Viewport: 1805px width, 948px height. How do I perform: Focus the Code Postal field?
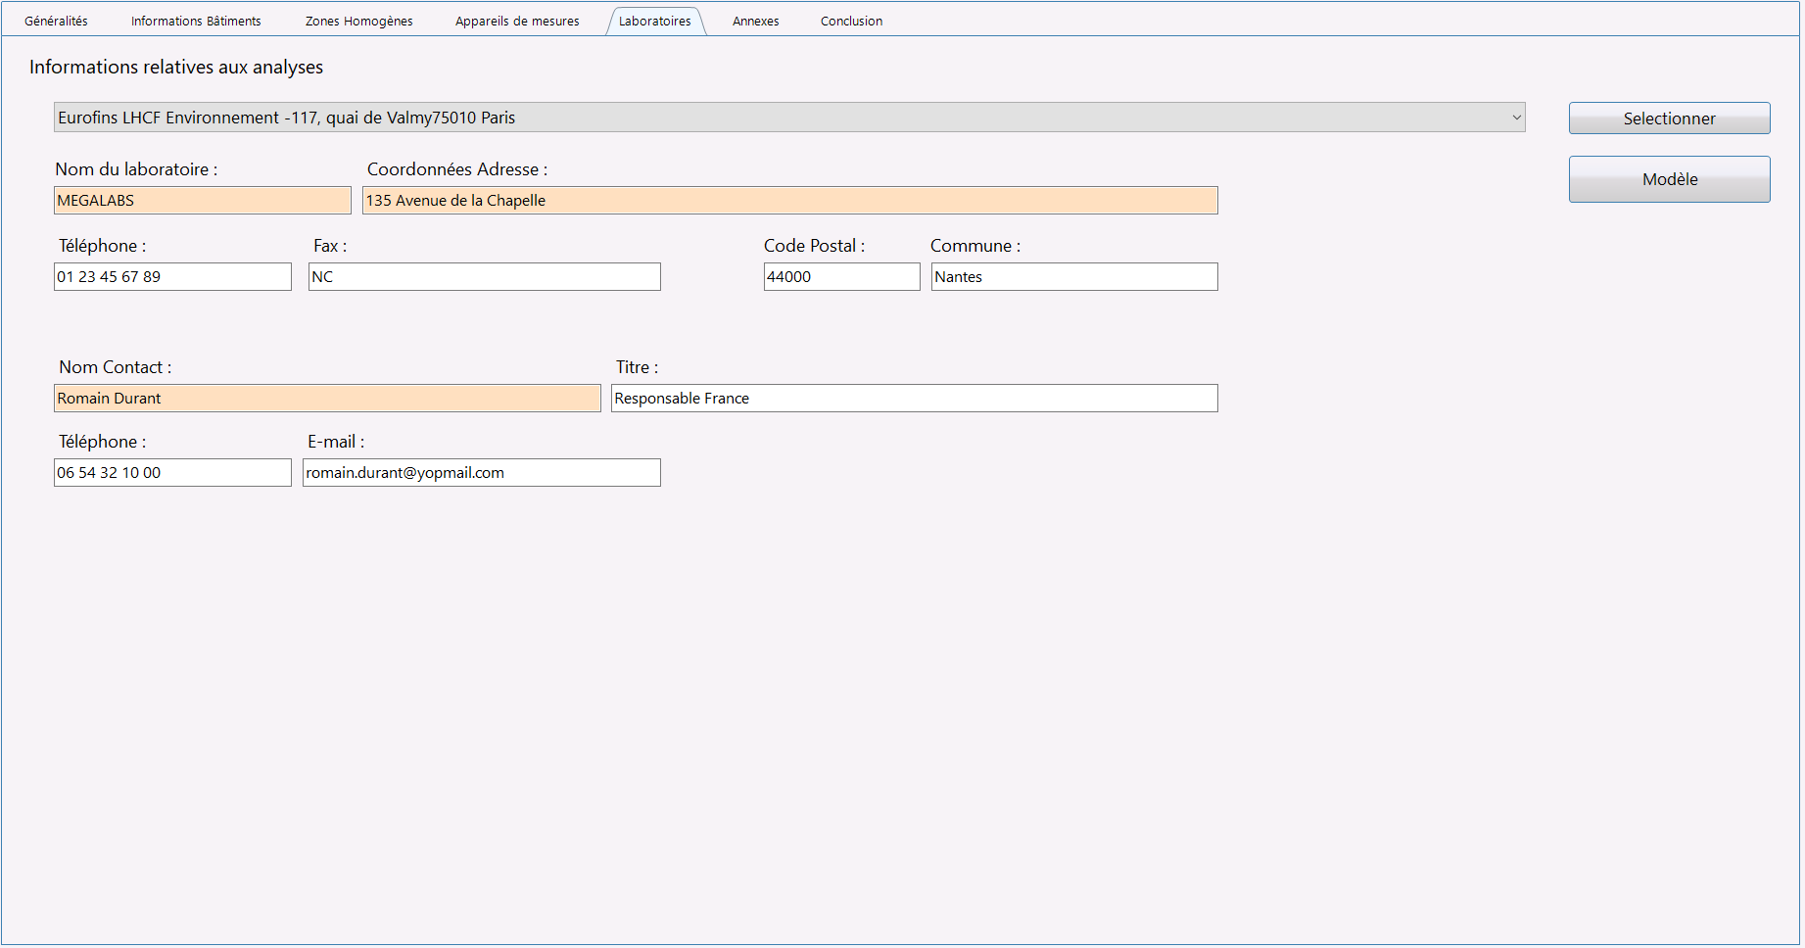pos(842,277)
